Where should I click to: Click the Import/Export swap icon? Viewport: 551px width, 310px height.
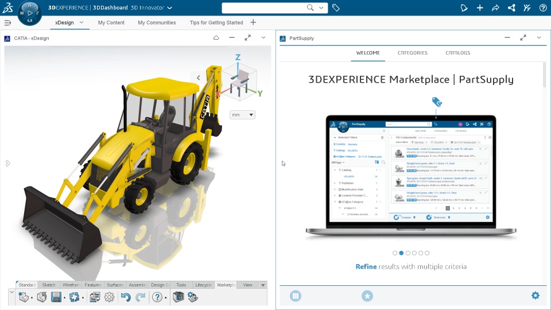95,297
